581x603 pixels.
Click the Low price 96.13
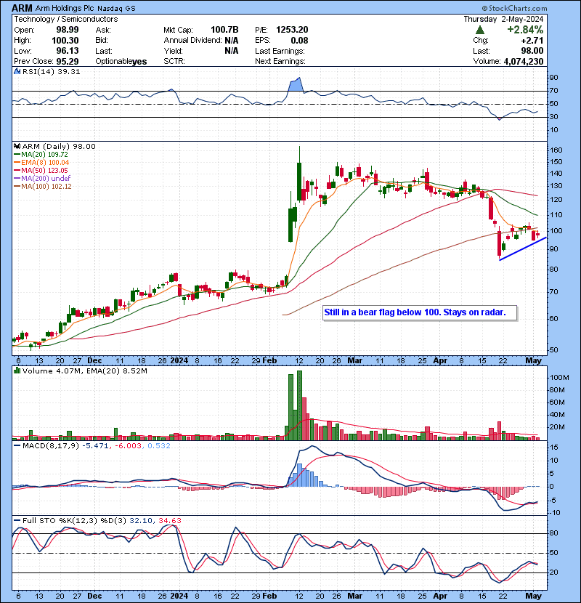point(68,51)
